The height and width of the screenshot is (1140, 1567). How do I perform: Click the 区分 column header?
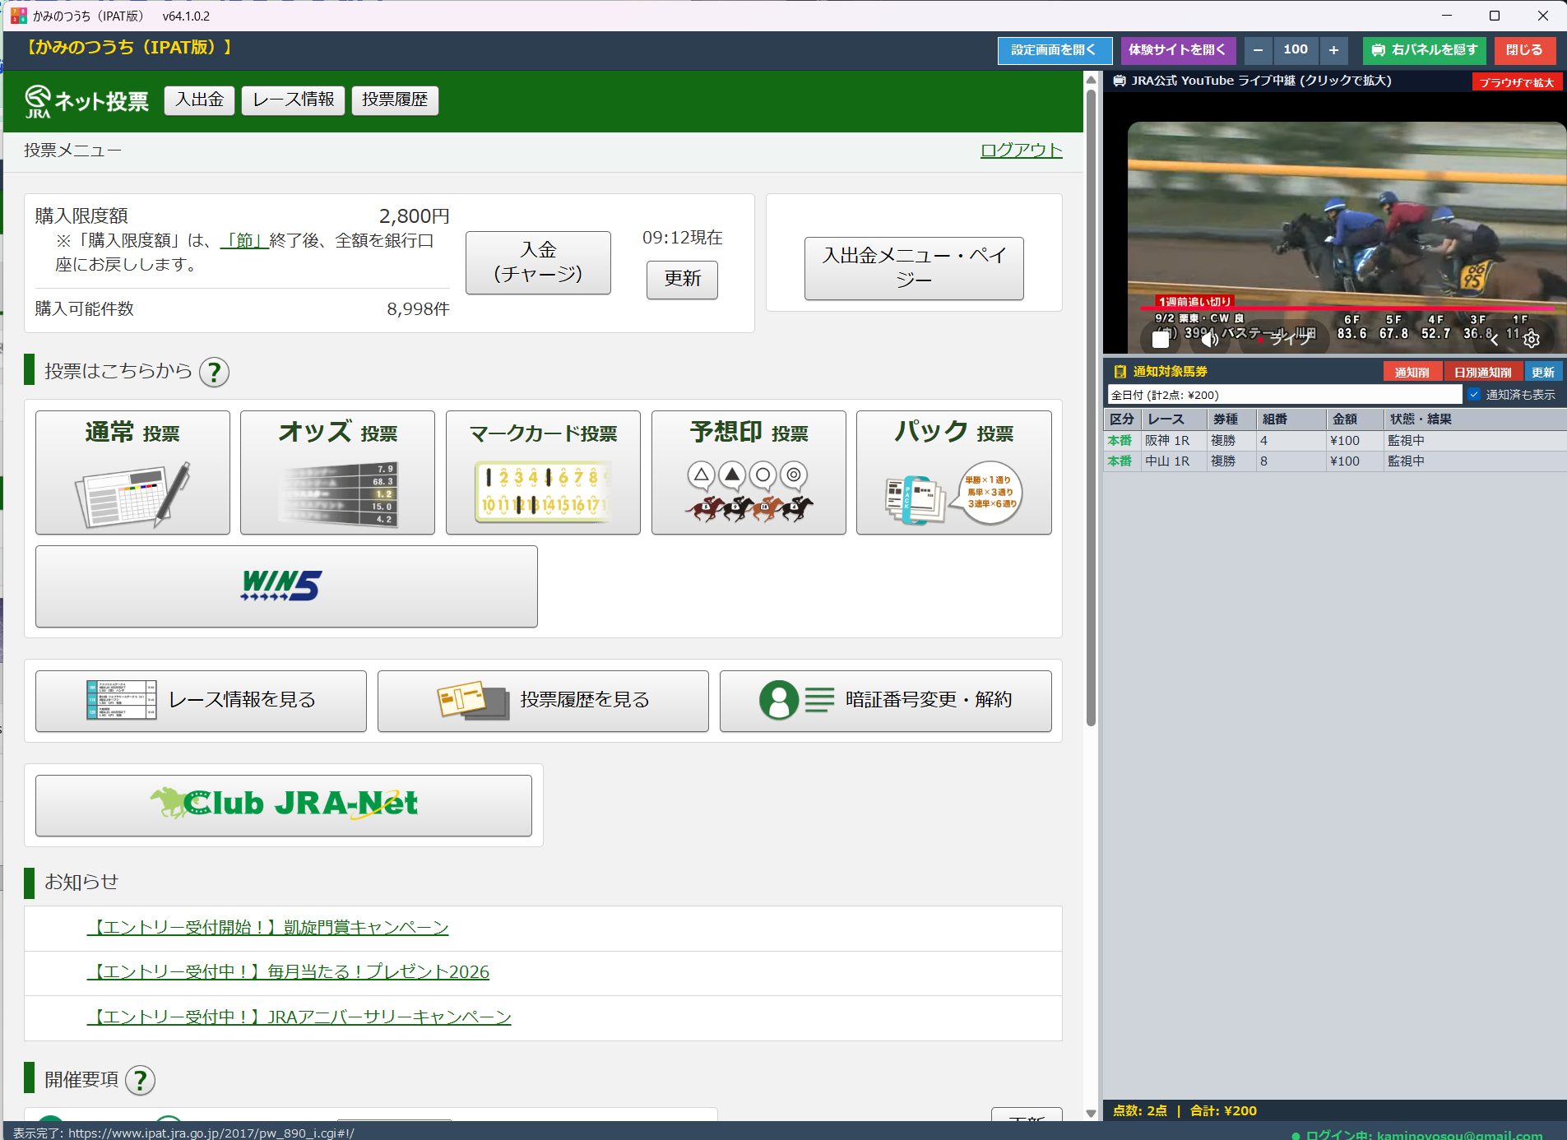1122,419
